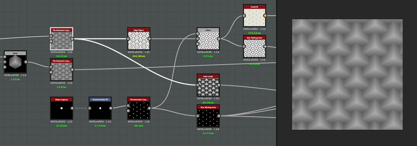417x146 pixels.
Task: Click output connector of the 30.05ms Tile Generator
Action: pyautogui.click(x=72, y=39)
